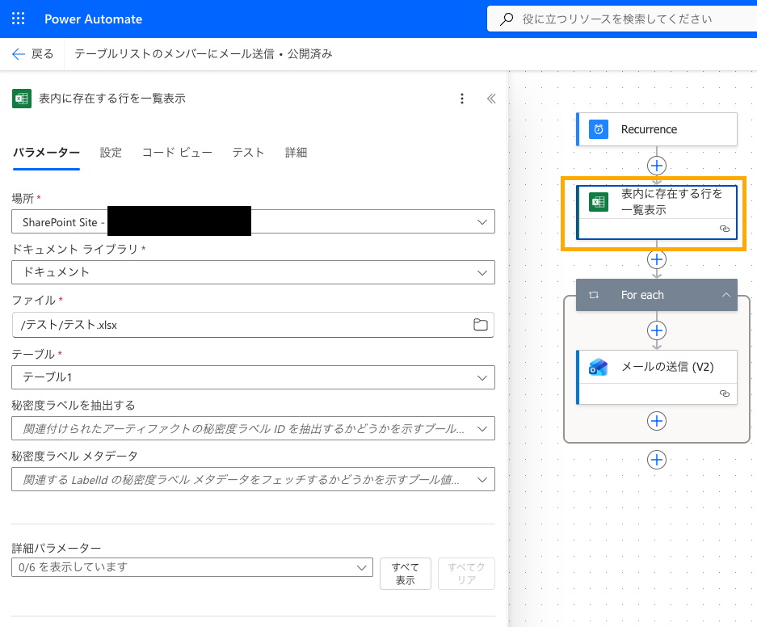Click the plus button inside For each top
The image size is (757, 627).
coord(657,330)
